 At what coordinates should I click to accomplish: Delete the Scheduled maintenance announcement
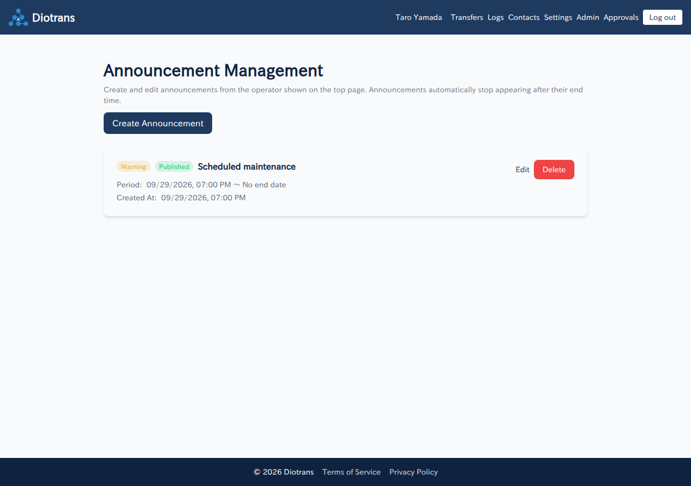(x=554, y=170)
